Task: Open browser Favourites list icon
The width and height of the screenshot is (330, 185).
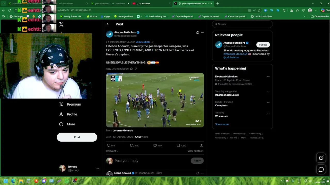Action: point(298,10)
